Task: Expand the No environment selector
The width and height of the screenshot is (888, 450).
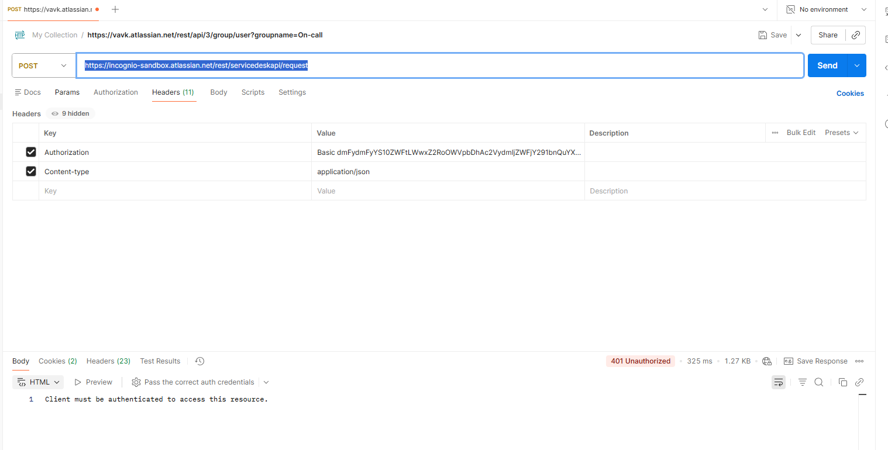Action: 825,9
